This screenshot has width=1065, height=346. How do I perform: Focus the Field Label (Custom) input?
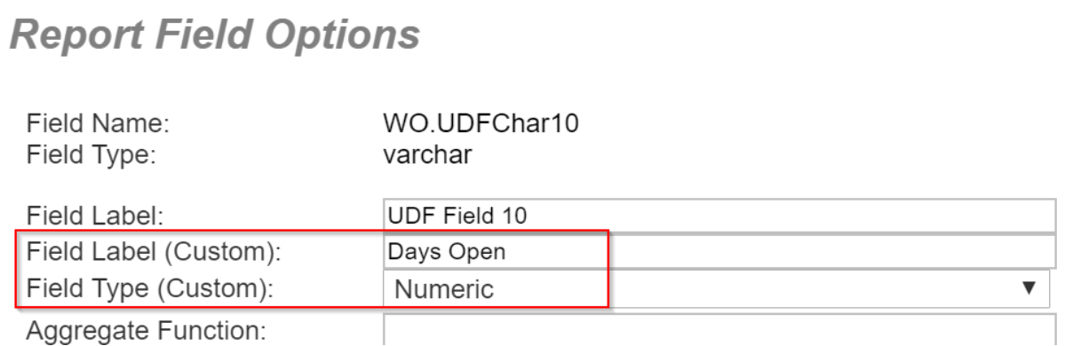(x=717, y=252)
